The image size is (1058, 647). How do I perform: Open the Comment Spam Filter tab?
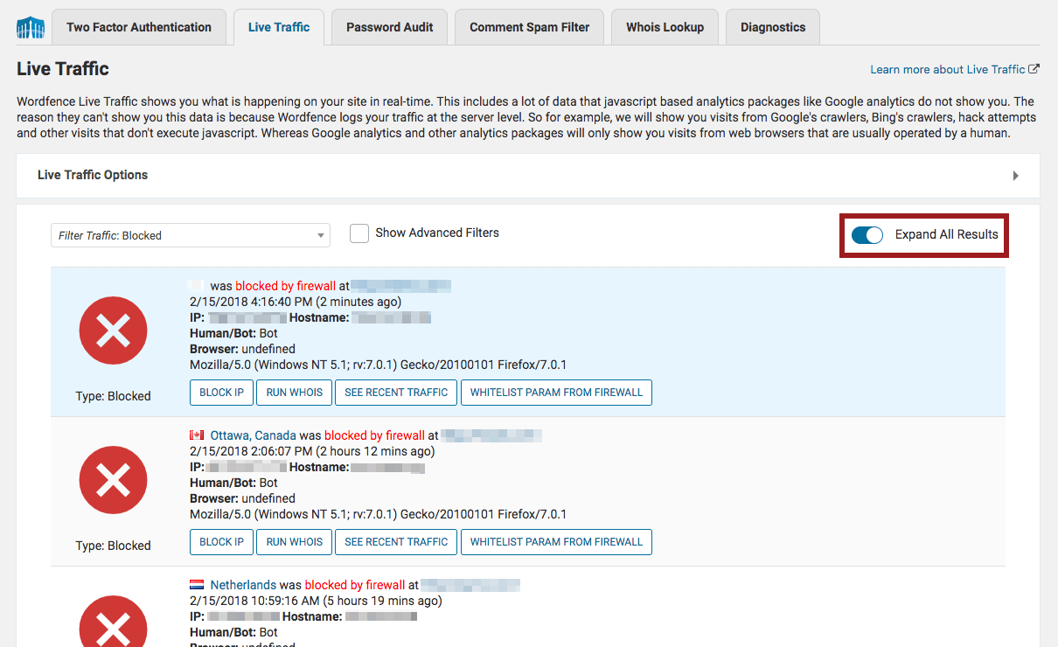529,27
